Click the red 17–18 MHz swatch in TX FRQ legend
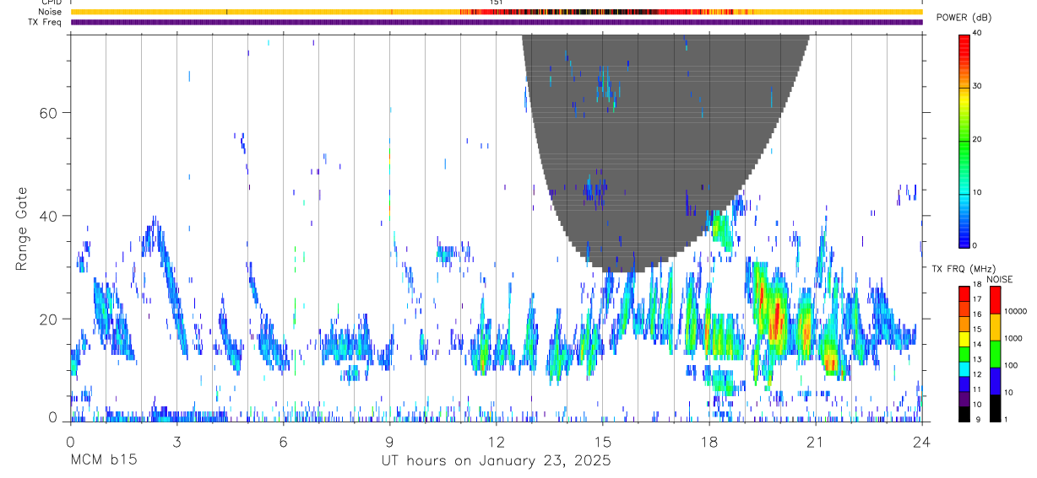The image size is (1037, 478). point(964,293)
